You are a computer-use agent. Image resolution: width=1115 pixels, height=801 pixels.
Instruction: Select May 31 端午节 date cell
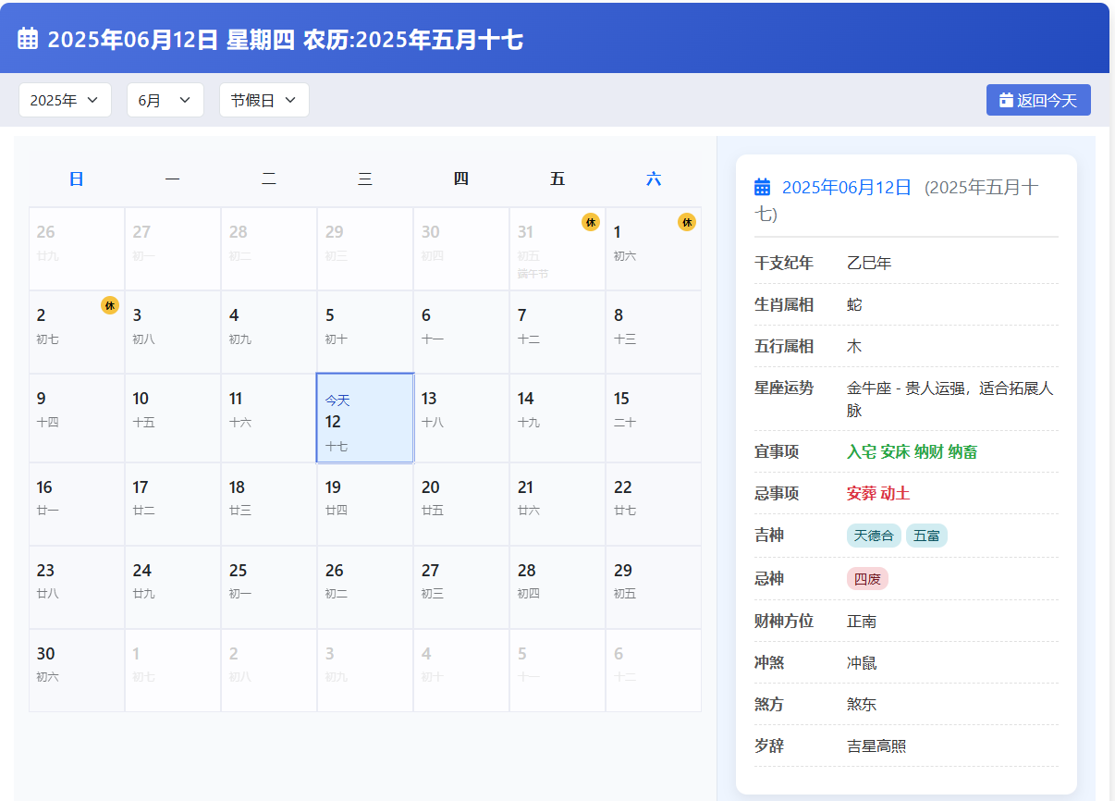tap(557, 249)
